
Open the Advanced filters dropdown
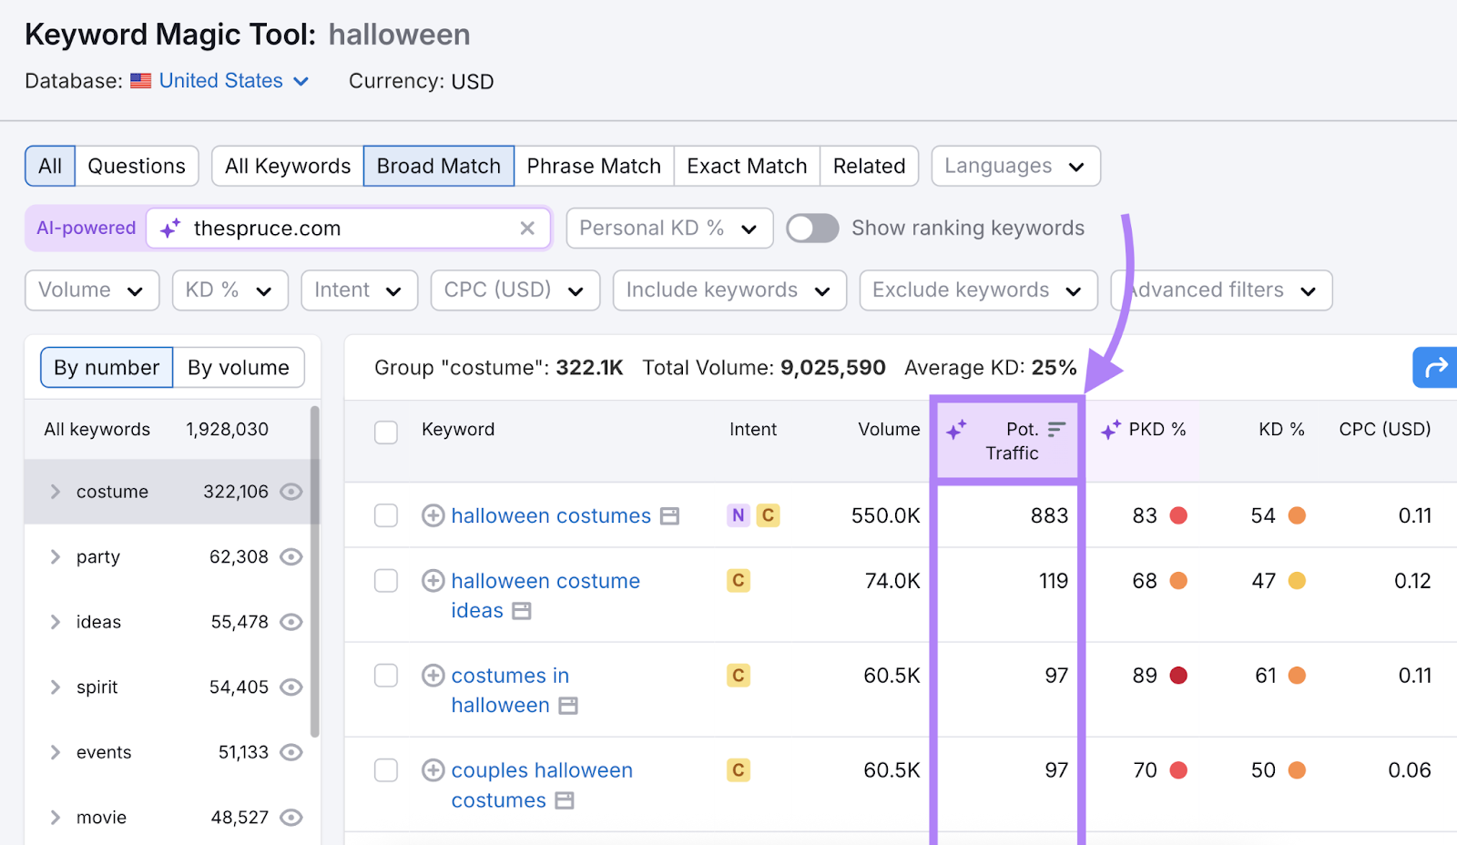tap(1220, 290)
